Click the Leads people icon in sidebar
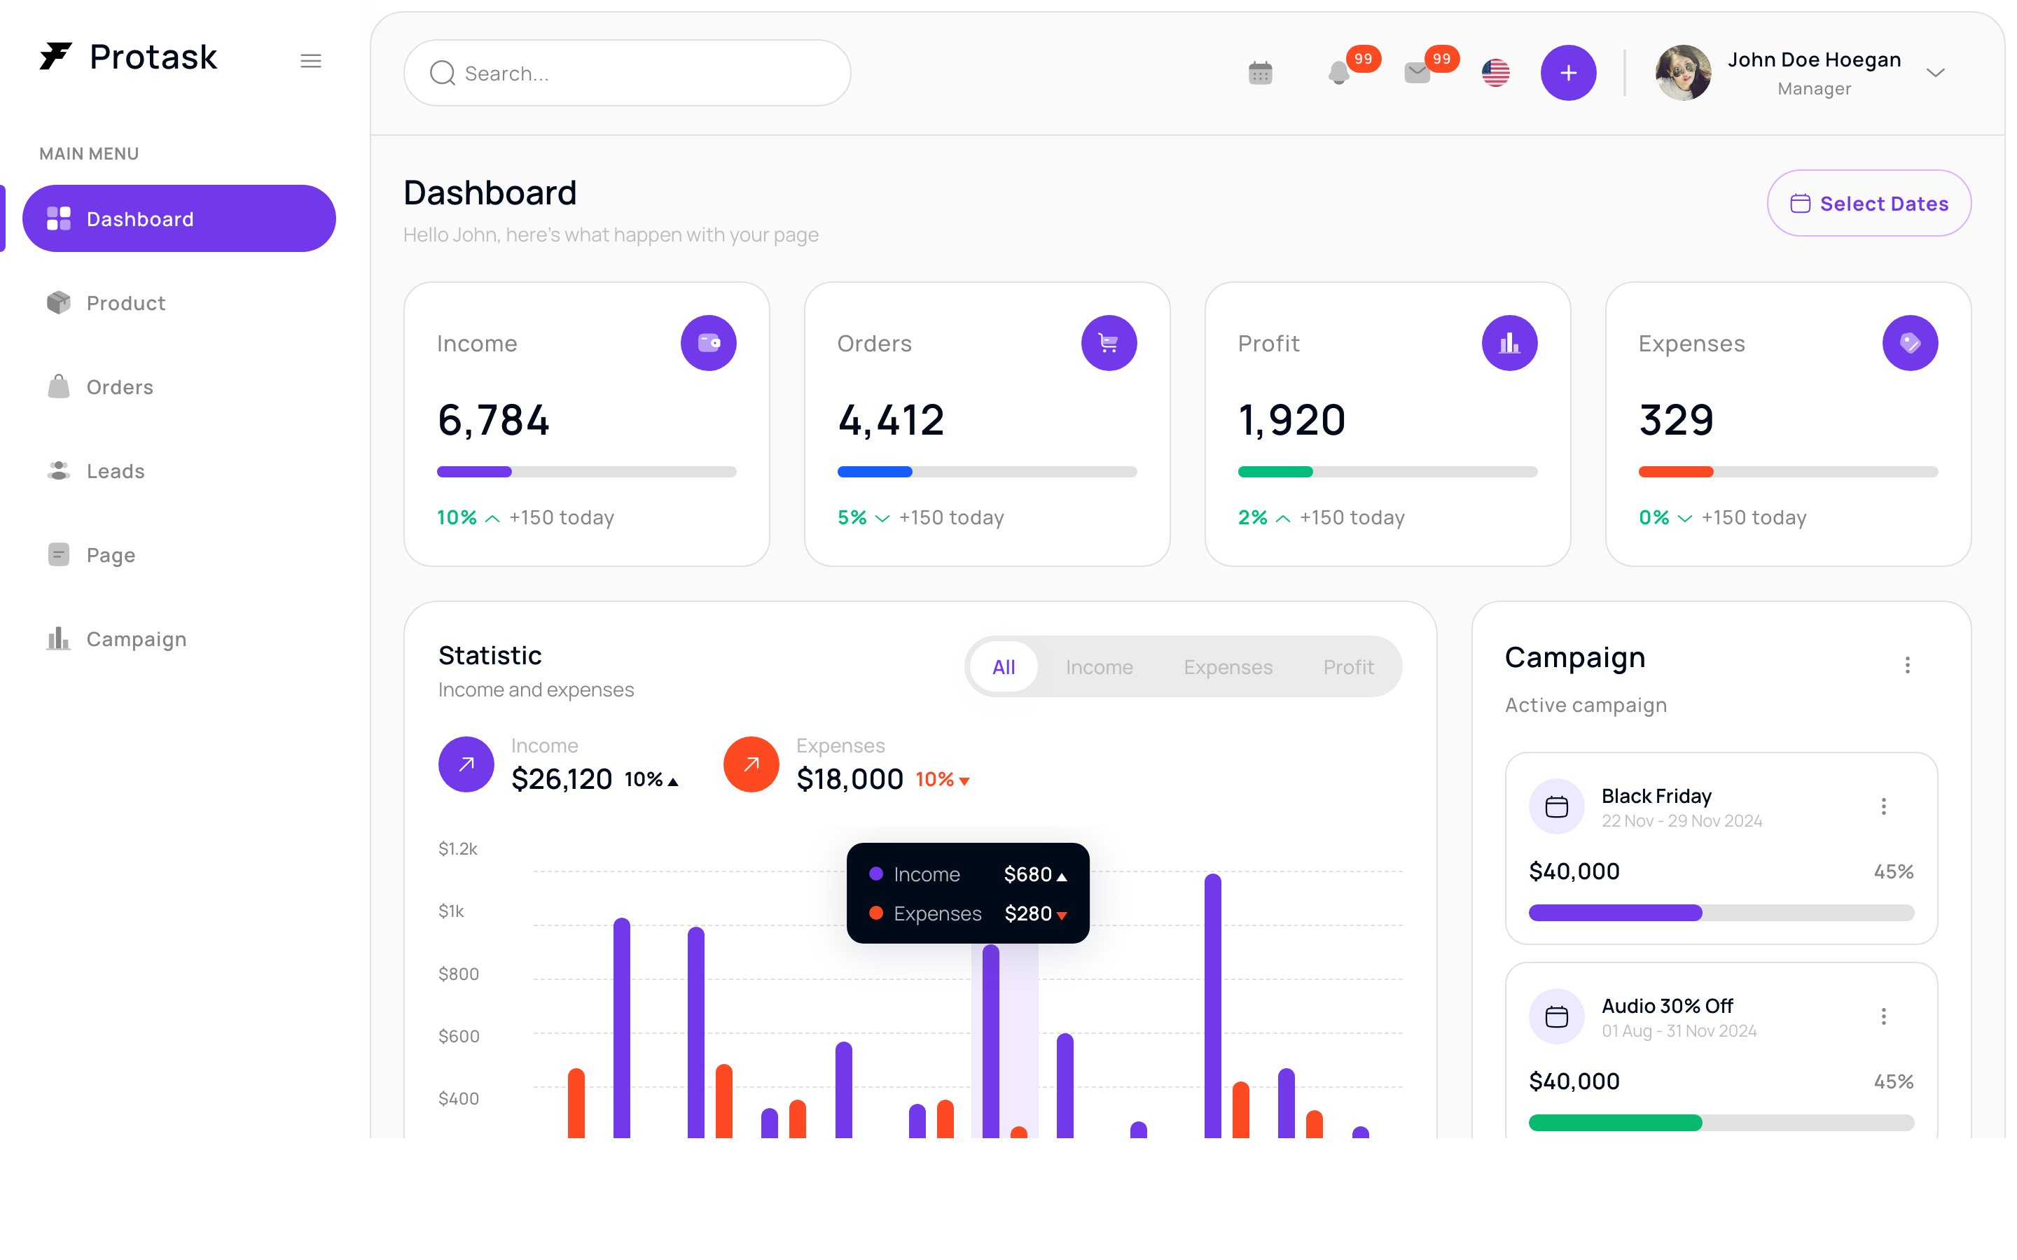The width and height of the screenshot is (2017, 1260). (x=58, y=471)
